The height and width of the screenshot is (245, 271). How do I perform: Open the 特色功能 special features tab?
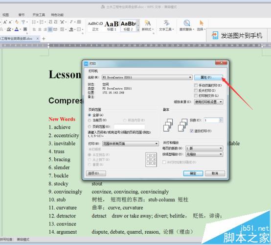(57, 15)
